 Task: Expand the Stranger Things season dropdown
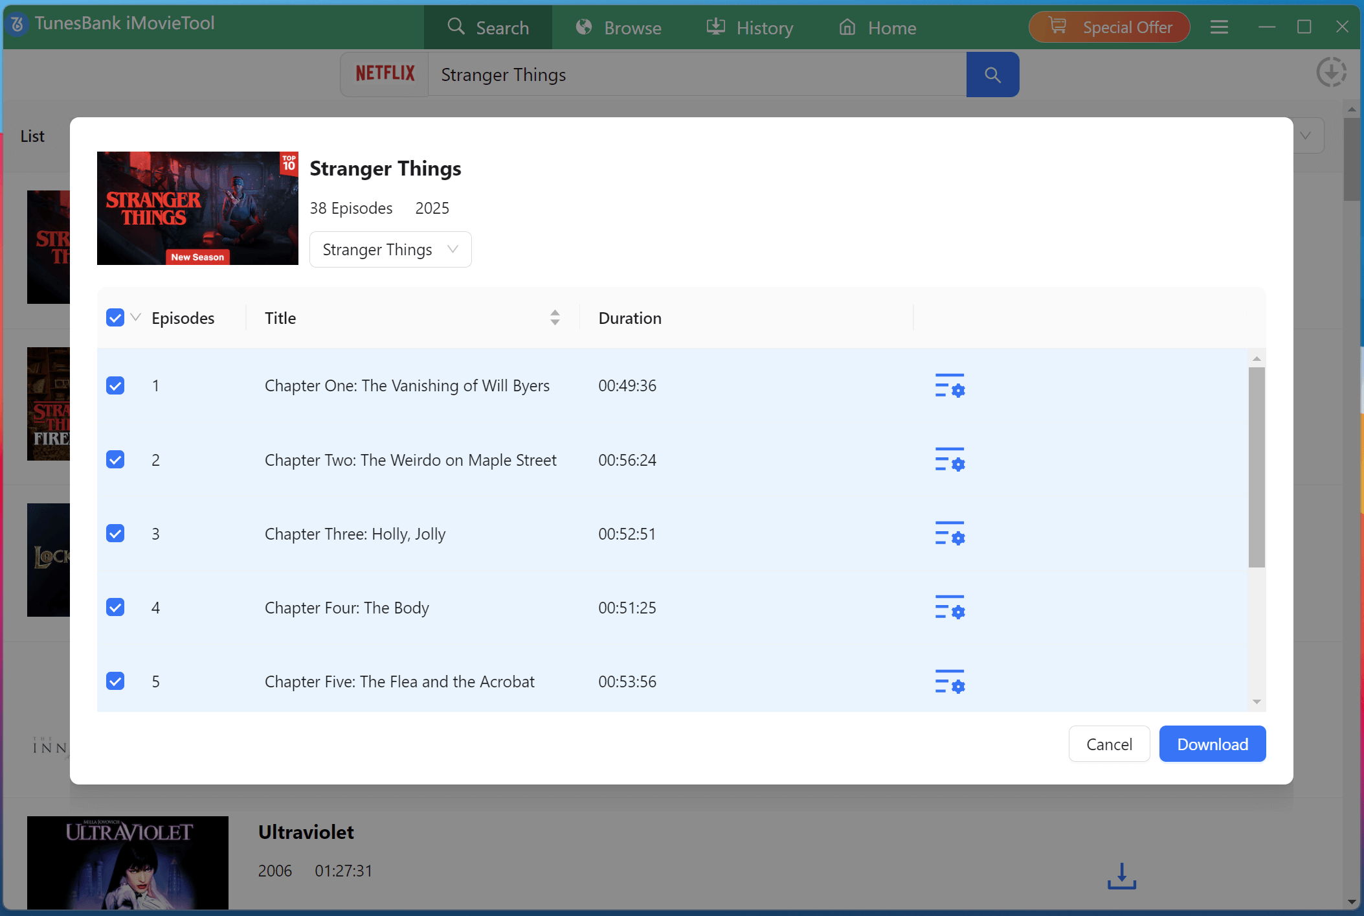coord(390,249)
